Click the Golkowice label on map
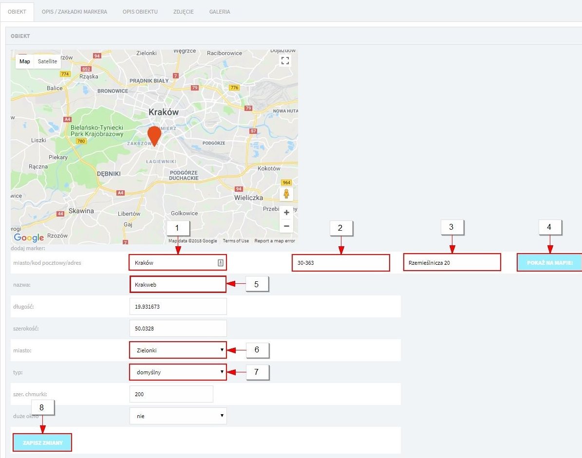This screenshot has height=458, width=582. pos(184,213)
